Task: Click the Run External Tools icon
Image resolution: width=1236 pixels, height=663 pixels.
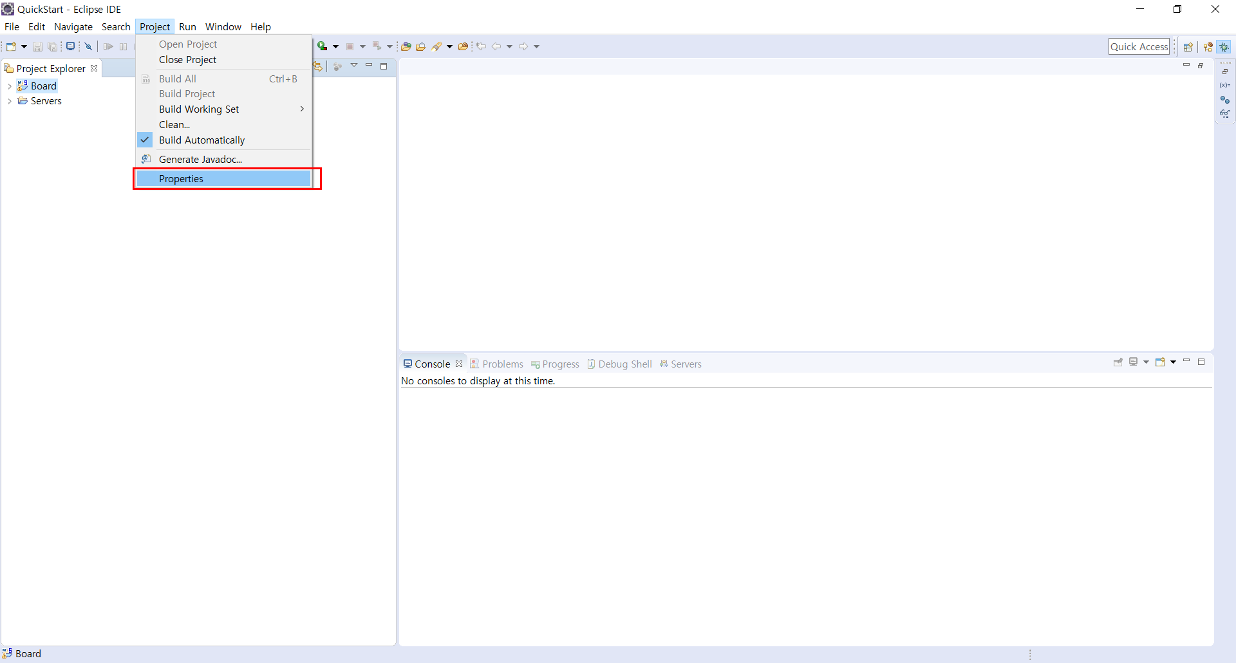Action: point(377,46)
